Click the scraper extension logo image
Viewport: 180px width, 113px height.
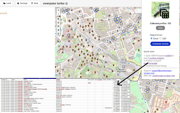click(x=160, y=10)
